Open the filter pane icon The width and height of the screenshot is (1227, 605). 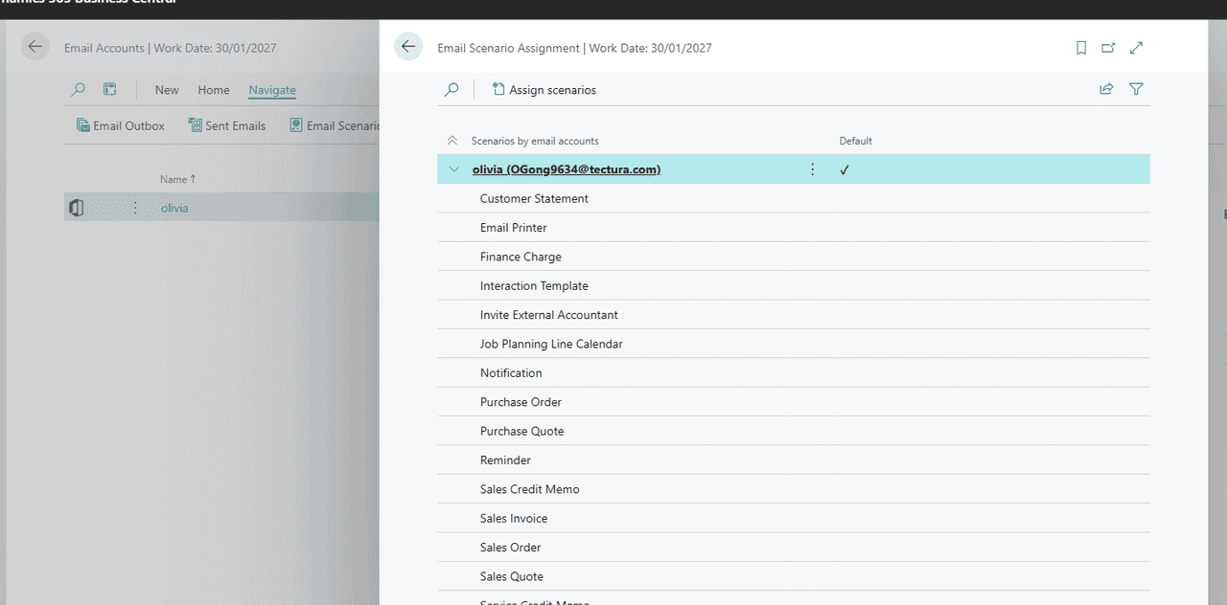1135,88
